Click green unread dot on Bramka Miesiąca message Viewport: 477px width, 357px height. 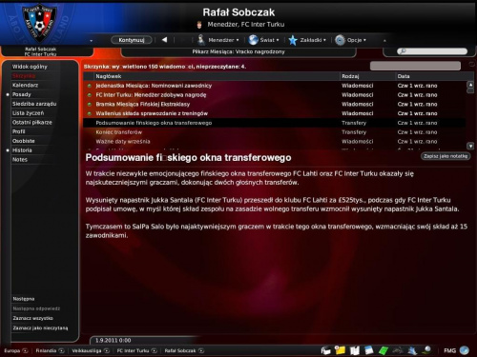click(90, 104)
